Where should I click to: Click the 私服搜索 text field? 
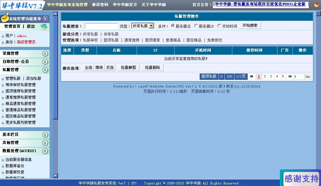[101, 26]
